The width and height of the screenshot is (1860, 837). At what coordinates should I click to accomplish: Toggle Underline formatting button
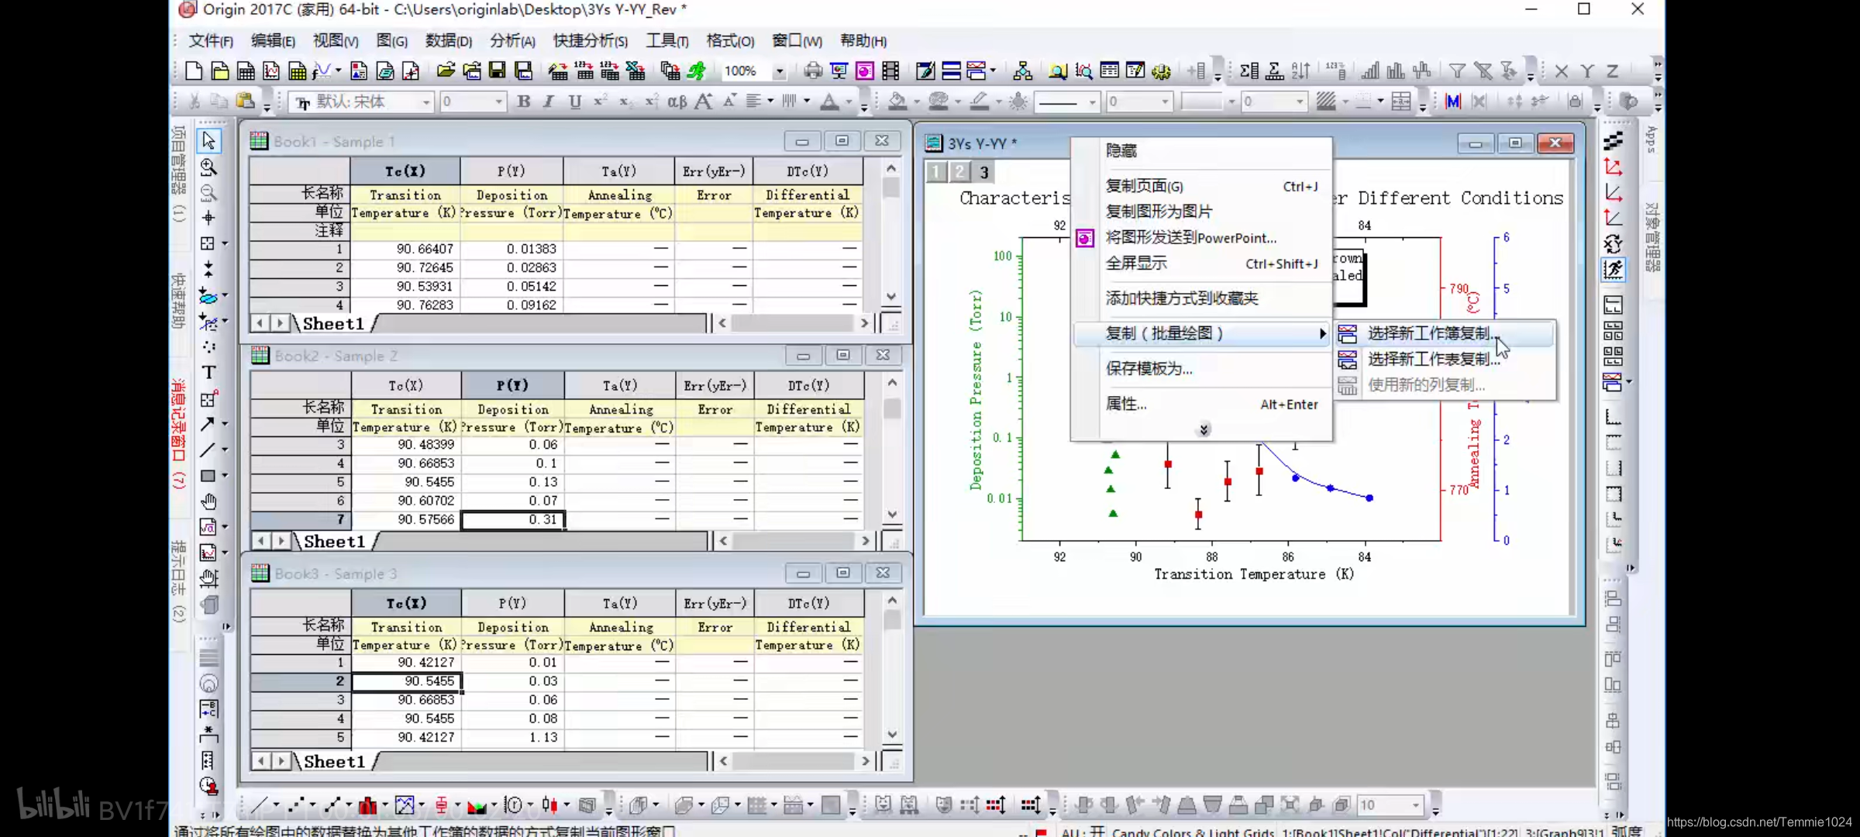(574, 102)
